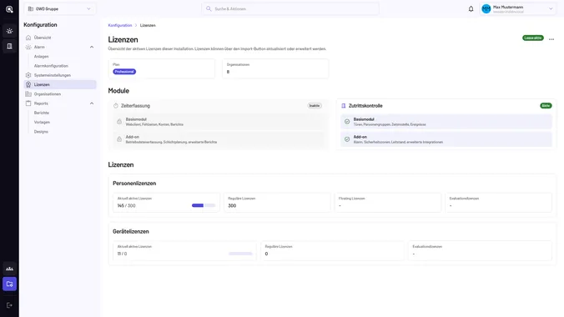This screenshot has height=317, width=564.
Task: Click the Zeiterfassung Add-on row
Action: click(219, 139)
